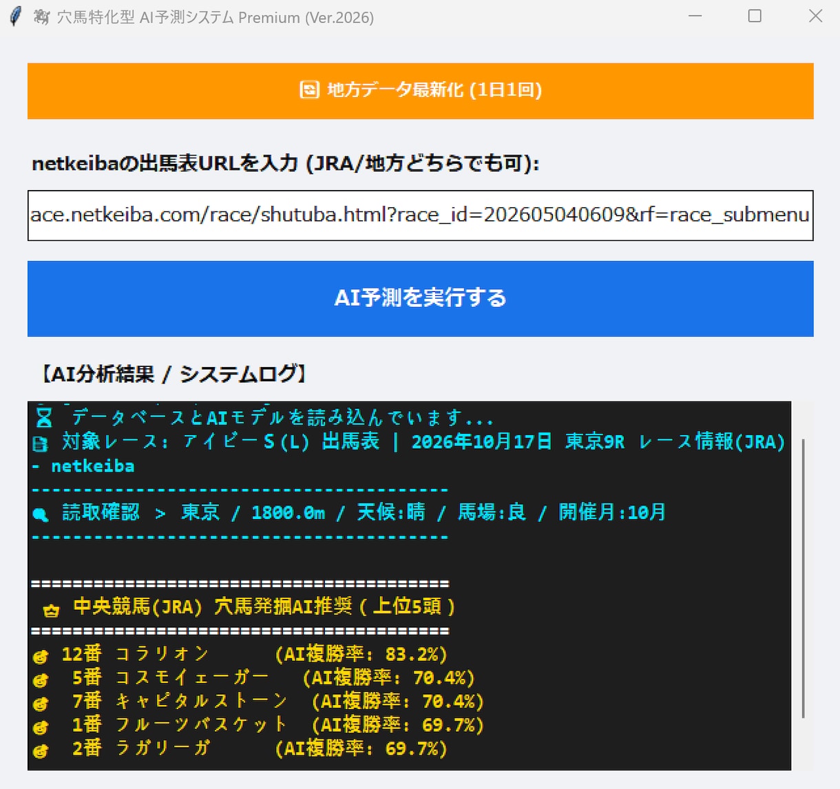Select the 7番 キャピタルストーン row text

(278, 701)
